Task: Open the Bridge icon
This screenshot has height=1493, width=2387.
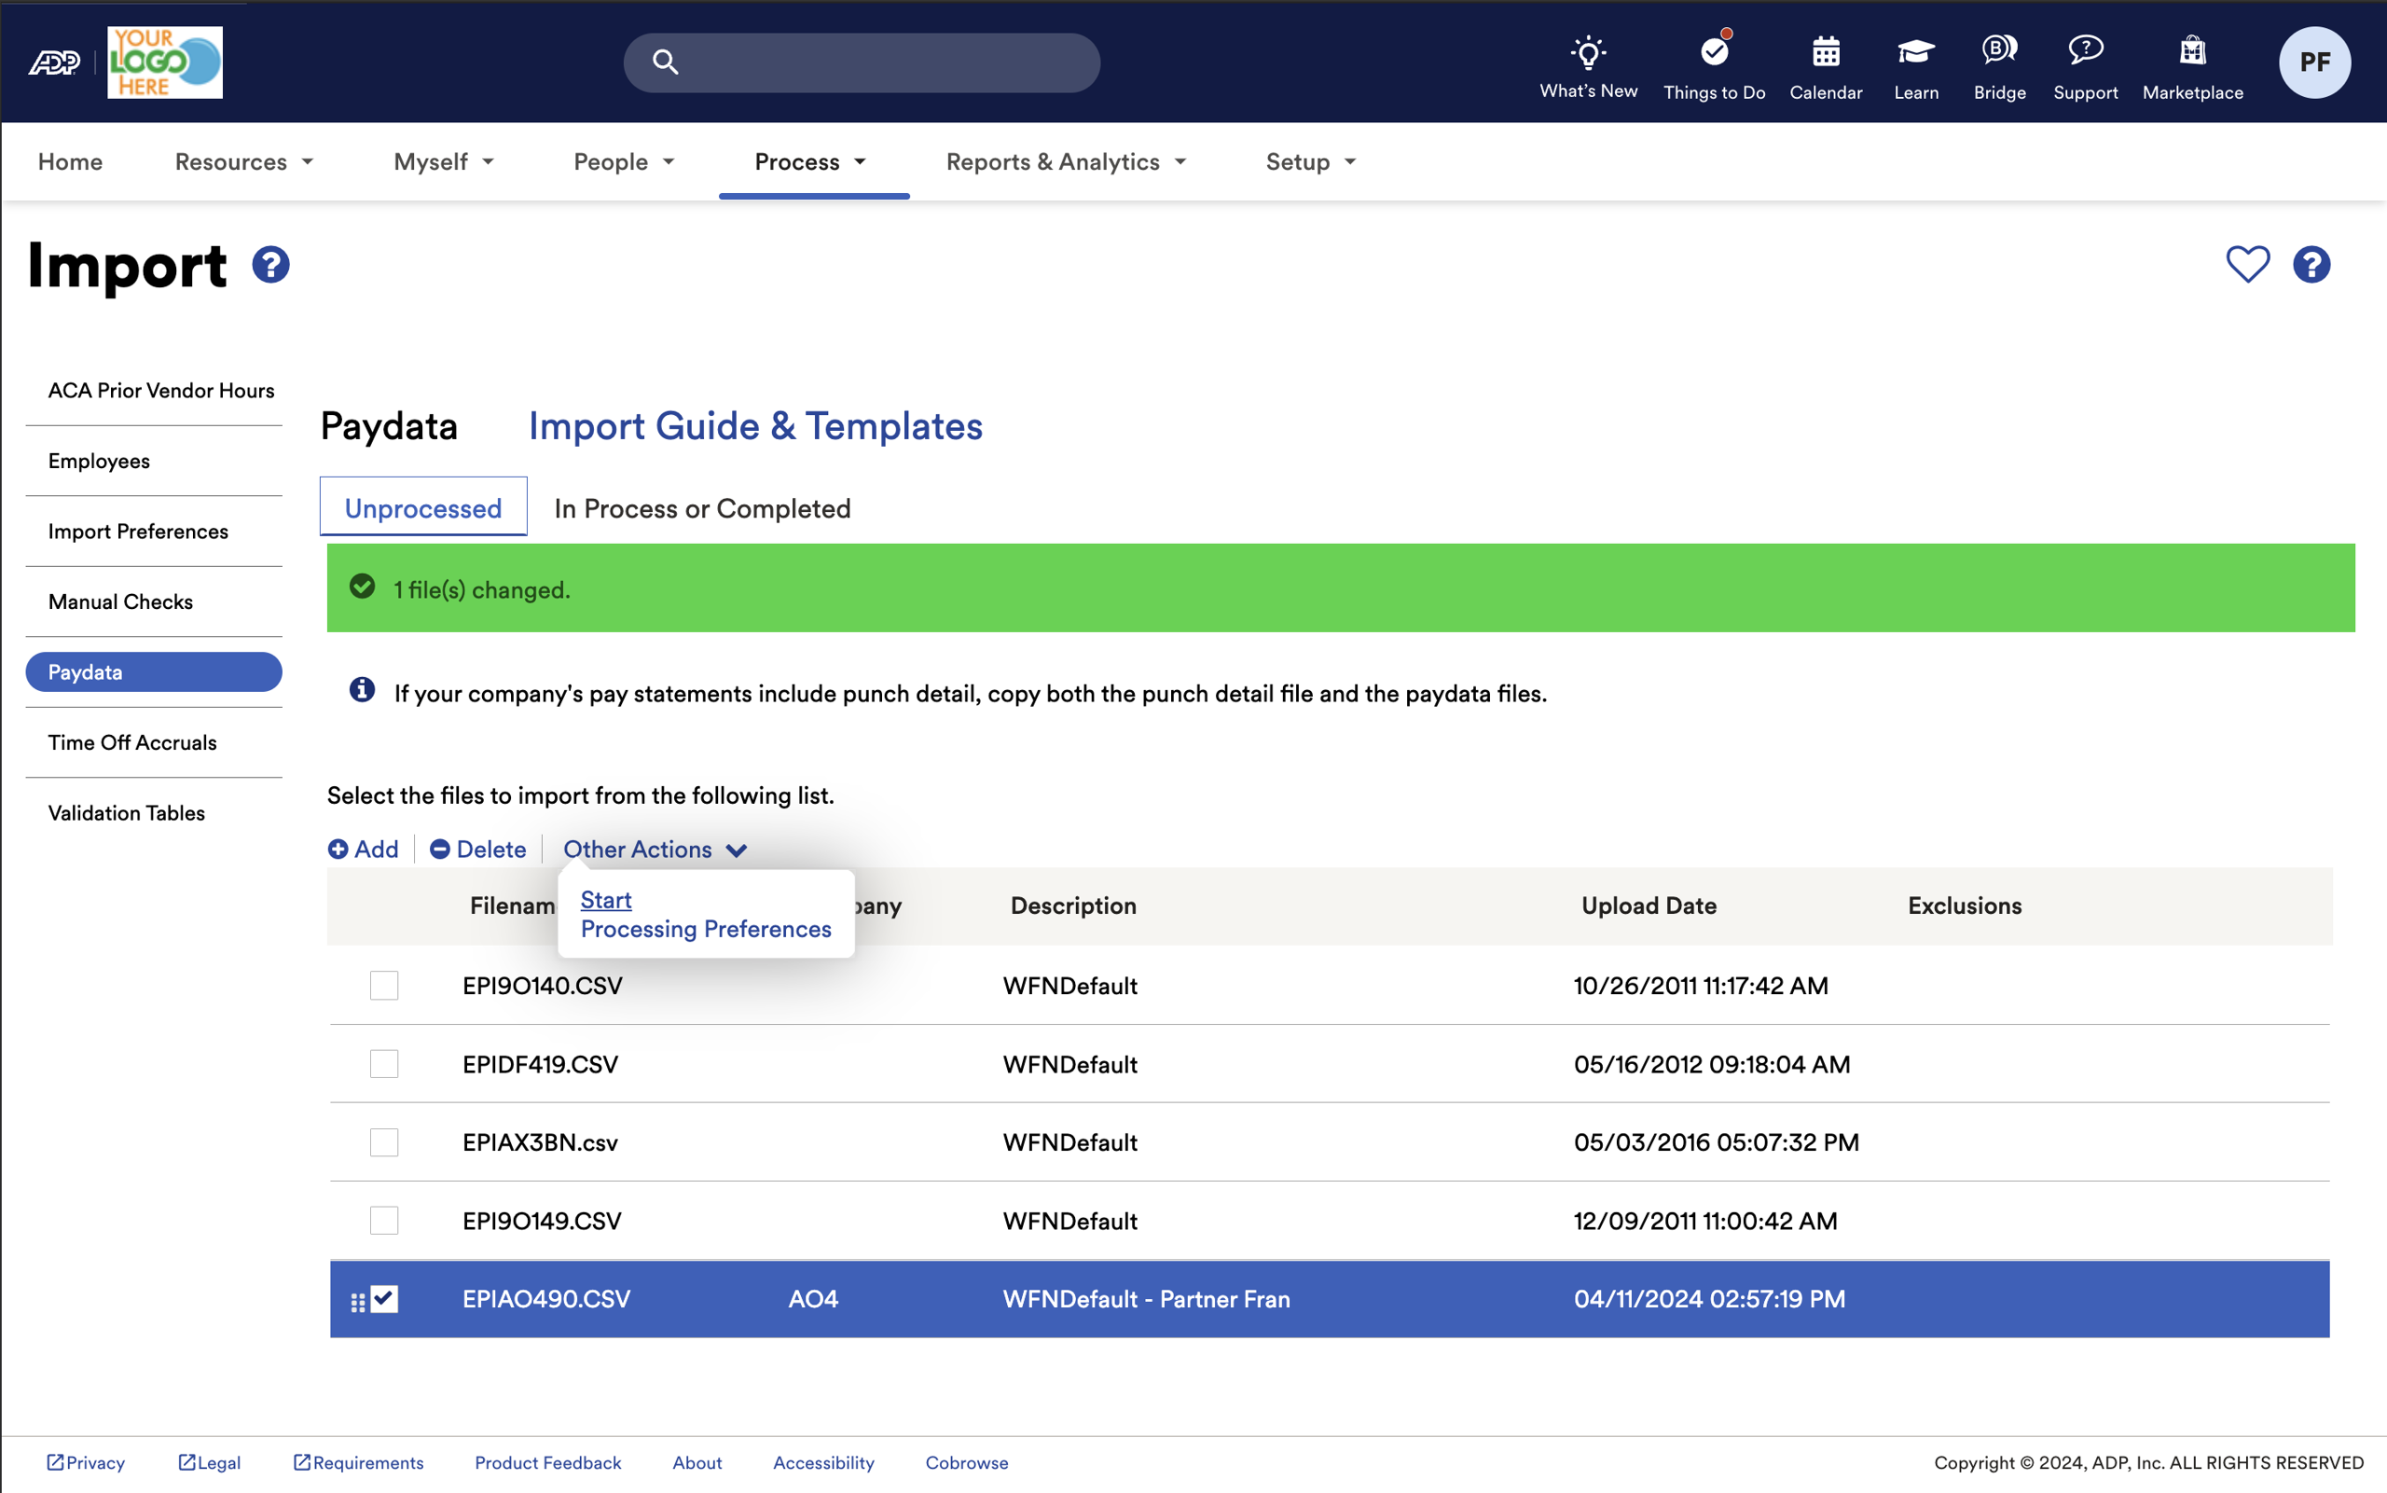Action: [2000, 49]
